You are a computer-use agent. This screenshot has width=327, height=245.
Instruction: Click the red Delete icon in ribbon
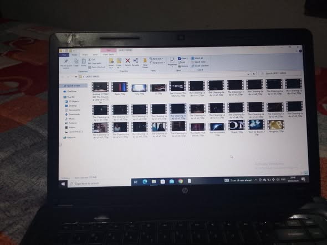click(127, 61)
